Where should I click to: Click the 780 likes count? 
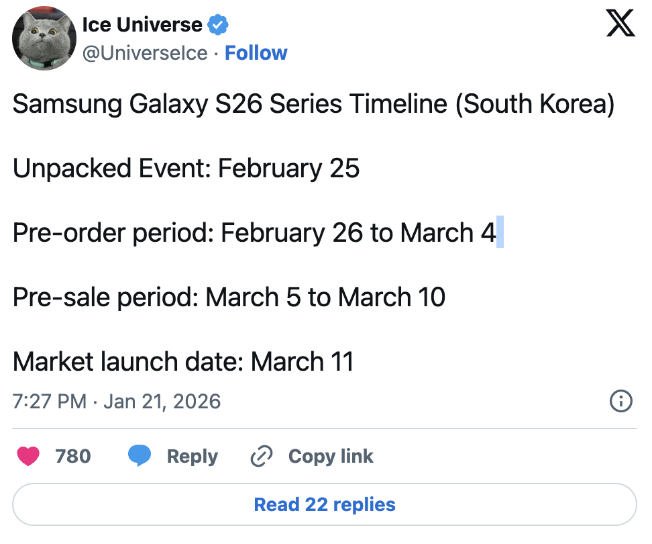point(72,457)
